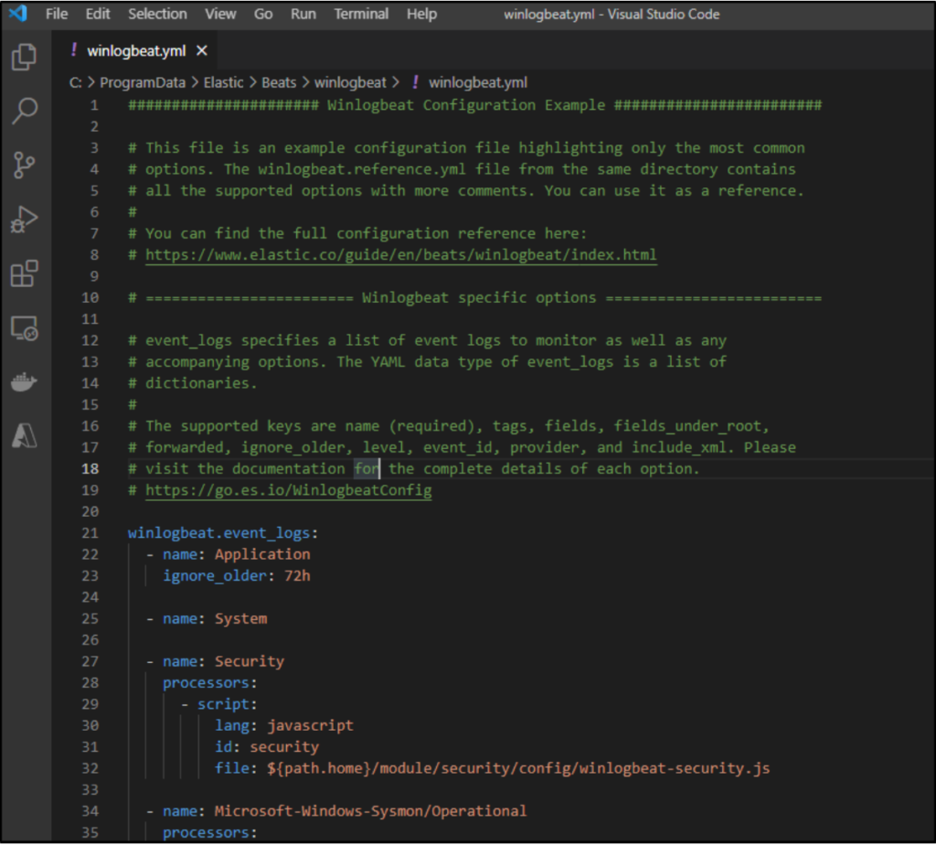Open the Run menu
Screen dimensions: 936x845
coord(303,14)
